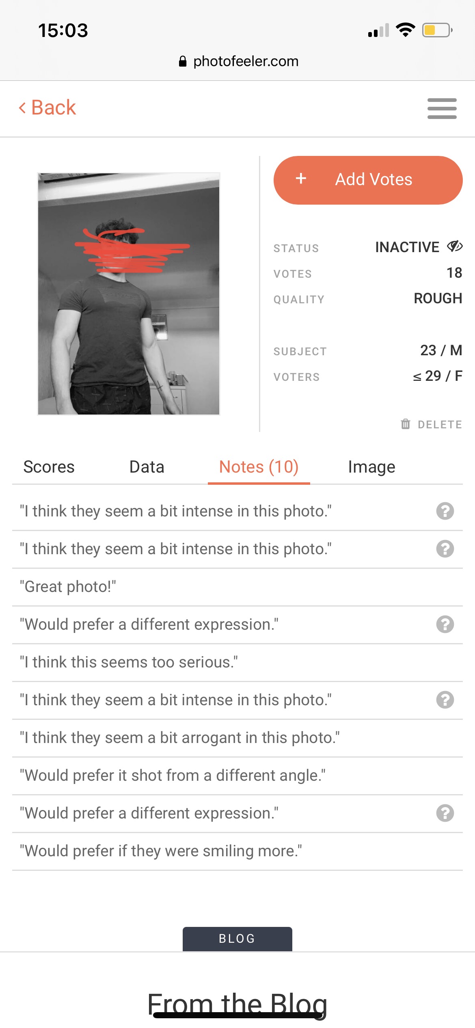
Task: Open the hamburger menu
Action: click(x=442, y=108)
